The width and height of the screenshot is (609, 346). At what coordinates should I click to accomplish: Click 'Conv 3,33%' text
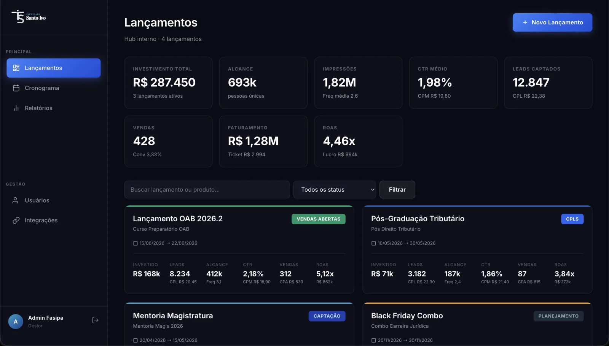click(147, 155)
